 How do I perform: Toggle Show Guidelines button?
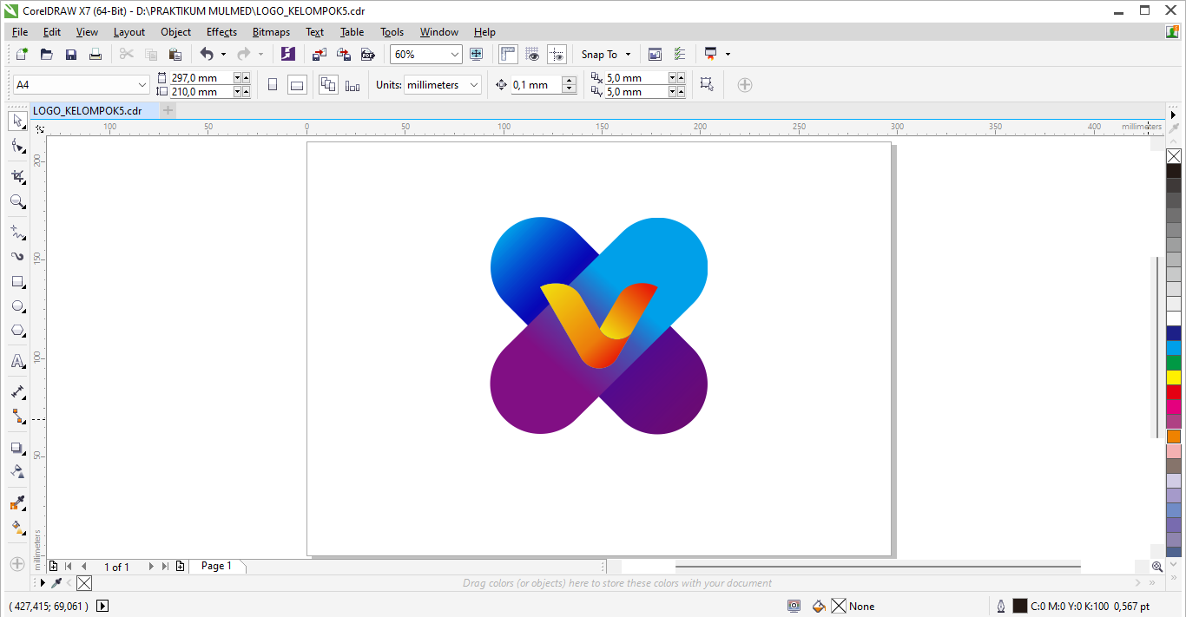point(557,55)
